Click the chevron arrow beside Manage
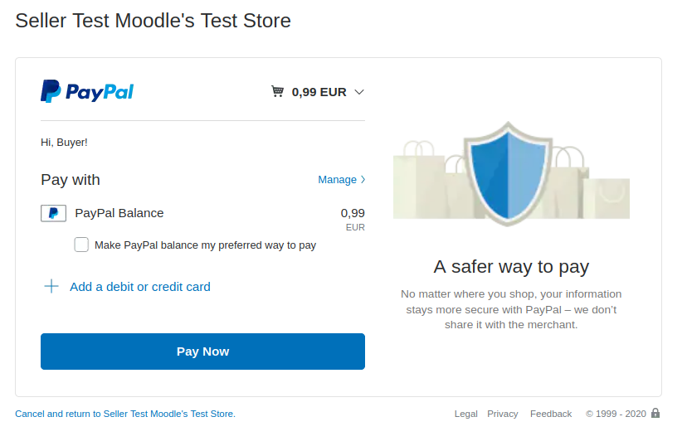The height and width of the screenshot is (446, 687). [x=363, y=179]
